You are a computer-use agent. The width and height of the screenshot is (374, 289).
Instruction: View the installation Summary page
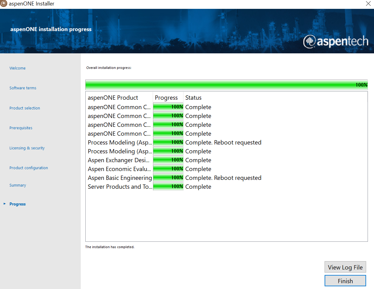click(x=18, y=185)
